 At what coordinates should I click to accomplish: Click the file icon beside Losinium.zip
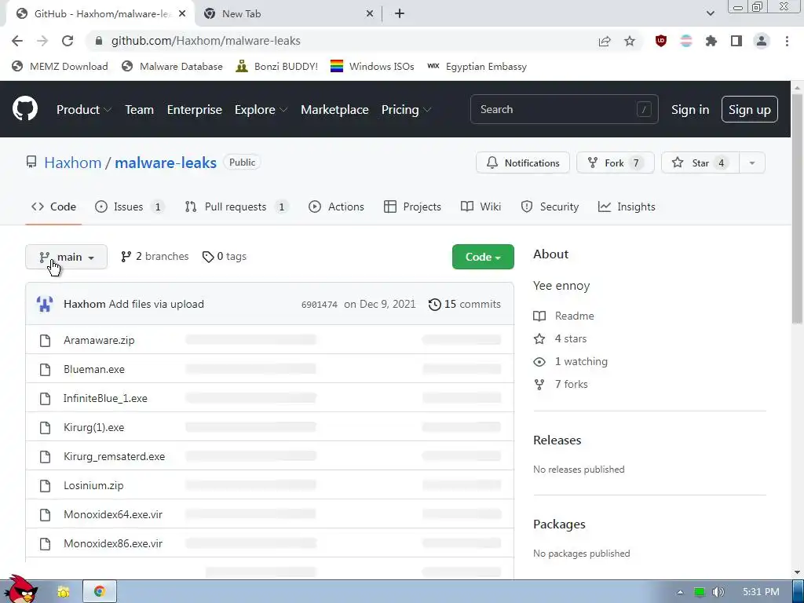click(45, 485)
